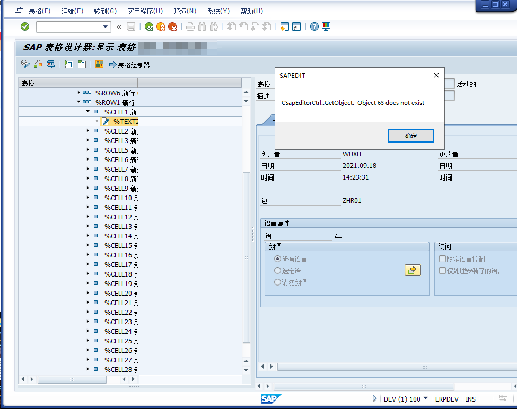
Task: Click the yellow arrow button beside 选定语言
Action: pyautogui.click(x=413, y=270)
